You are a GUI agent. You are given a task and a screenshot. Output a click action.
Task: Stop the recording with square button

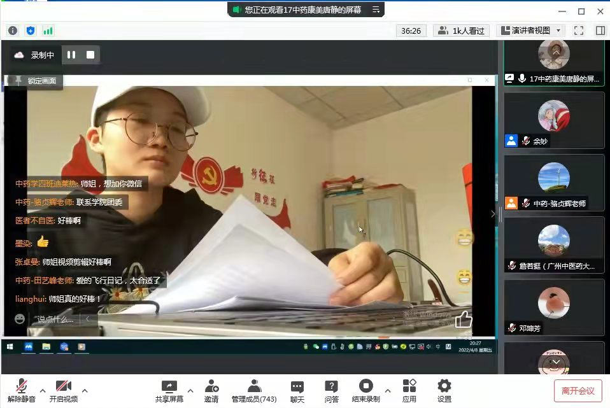90,55
